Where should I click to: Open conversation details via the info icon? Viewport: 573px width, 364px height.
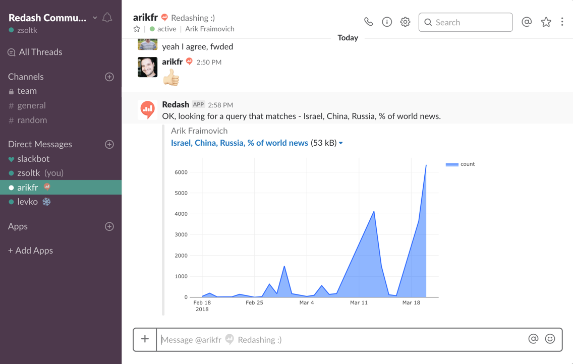pos(387,22)
